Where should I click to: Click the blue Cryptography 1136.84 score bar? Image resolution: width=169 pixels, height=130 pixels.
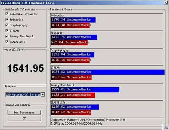[x=73, y=55]
